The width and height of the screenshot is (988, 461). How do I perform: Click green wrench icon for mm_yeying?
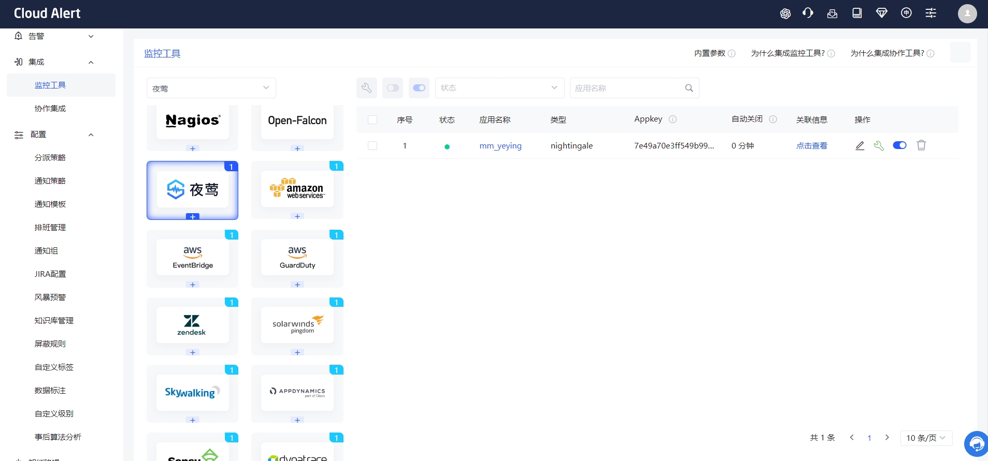point(879,146)
